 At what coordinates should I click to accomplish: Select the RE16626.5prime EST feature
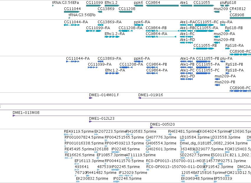point(69,158)
